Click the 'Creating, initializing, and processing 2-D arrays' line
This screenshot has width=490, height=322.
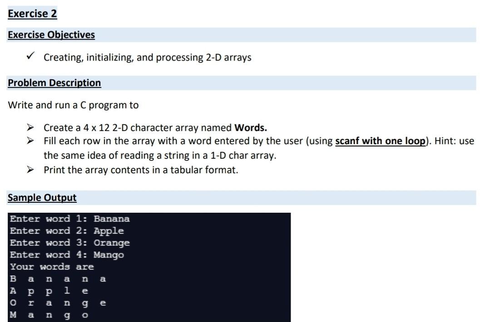[x=147, y=58]
